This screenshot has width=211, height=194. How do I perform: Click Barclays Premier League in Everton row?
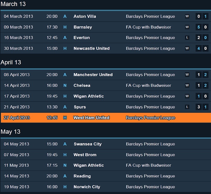point(150,38)
